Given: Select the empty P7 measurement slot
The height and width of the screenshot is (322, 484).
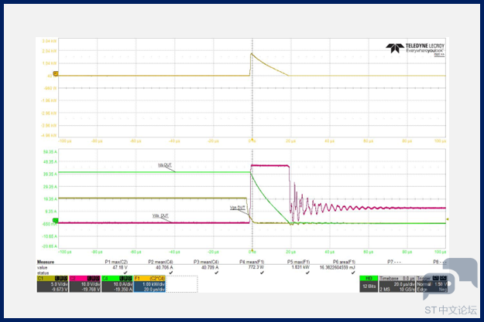Looking at the screenshot, I should click(x=394, y=262).
